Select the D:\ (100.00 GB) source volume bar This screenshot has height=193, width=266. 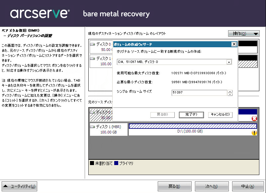point(193,126)
